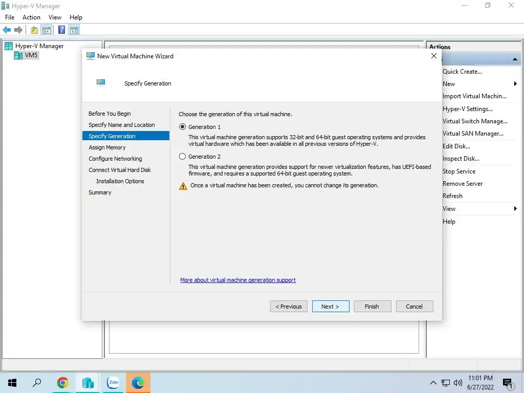Switch to Hyper-V Manager taskbar icon
Screen dimensions: 524x393
[x=88, y=383]
